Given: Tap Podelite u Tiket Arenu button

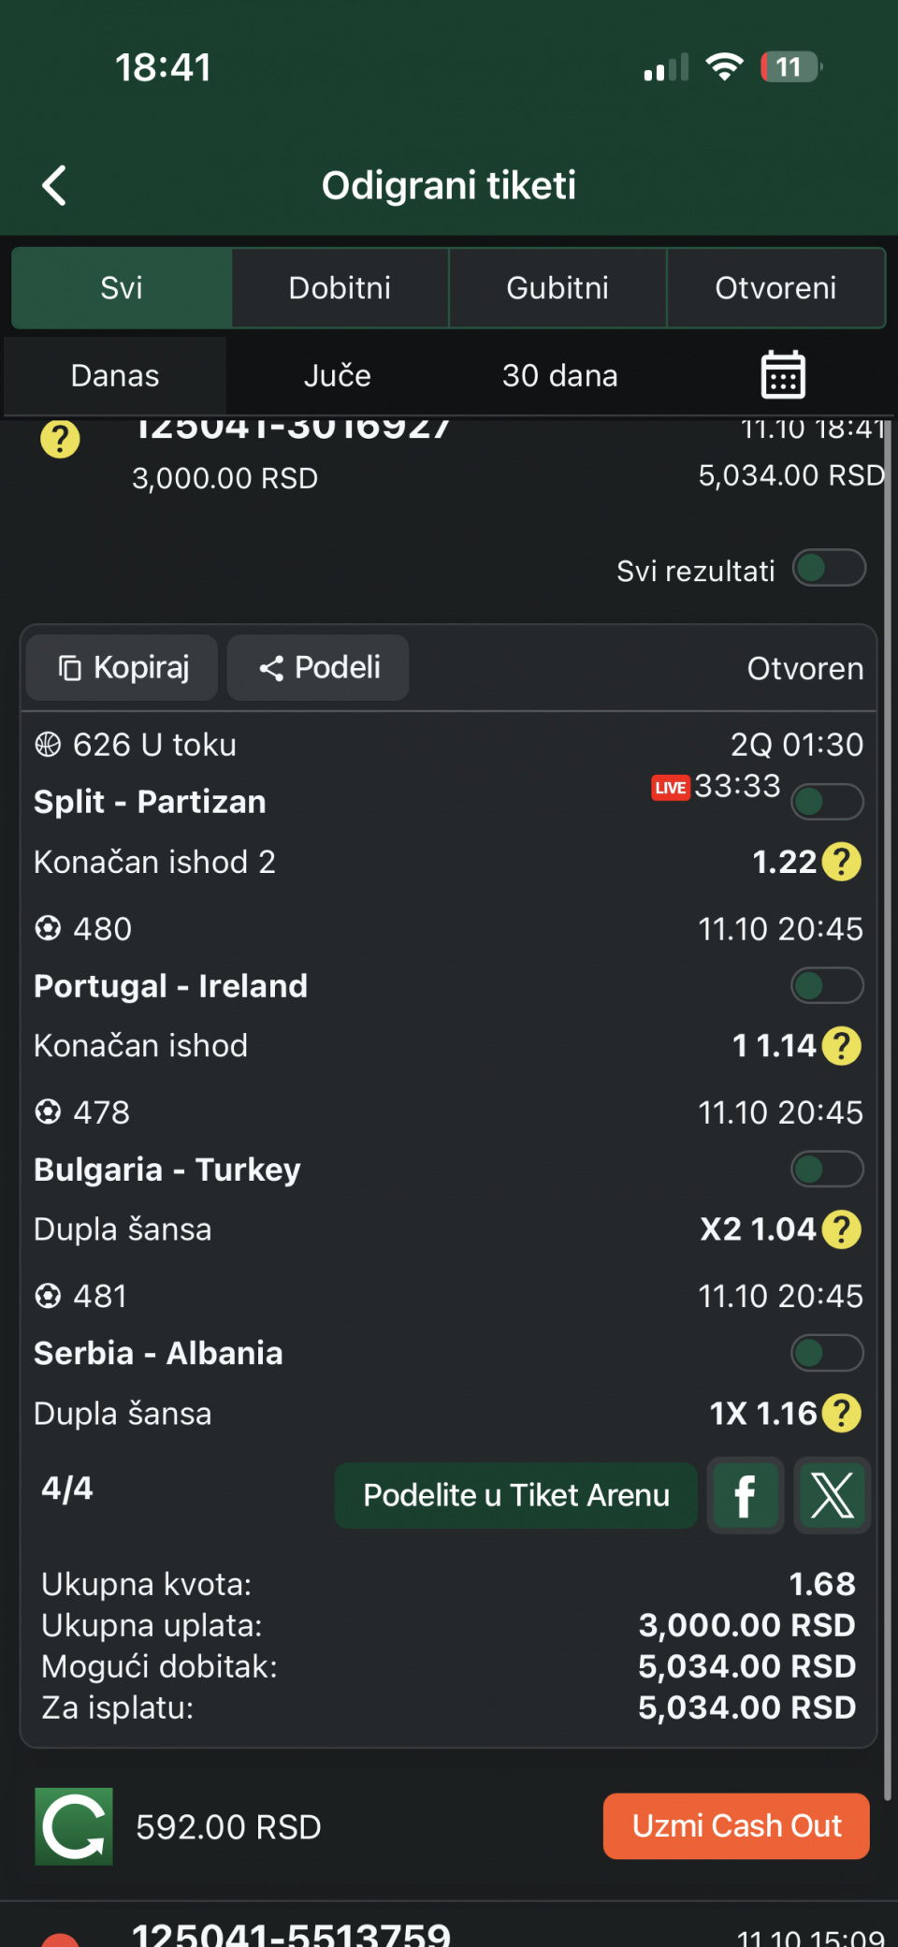Looking at the screenshot, I should (x=515, y=1495).
